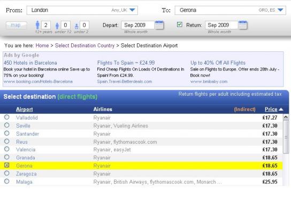Click 'Ryanair, flythomascook.com' in Reus row
Screen dimensions: 291x224
coord(125,142)
